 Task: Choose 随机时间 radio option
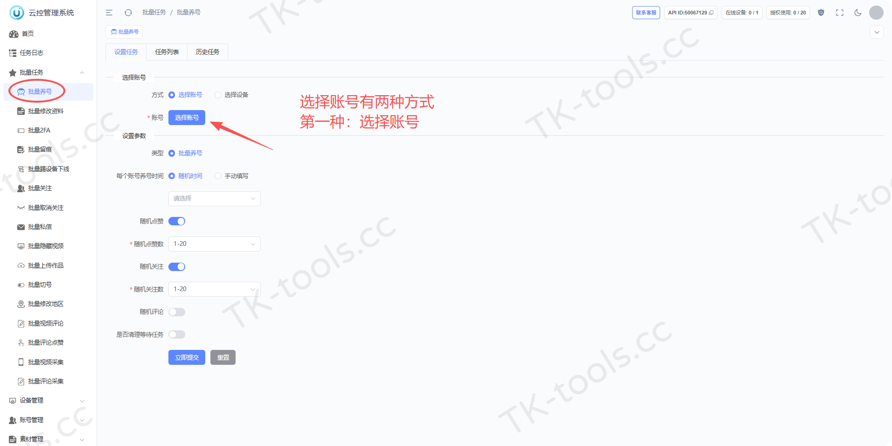coord(185,176)
